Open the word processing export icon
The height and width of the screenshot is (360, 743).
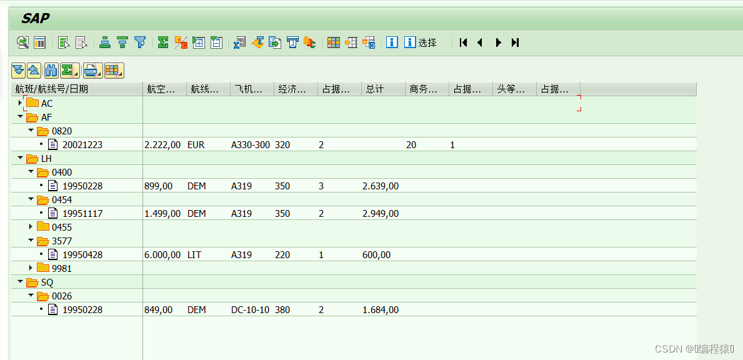point(257,42)
